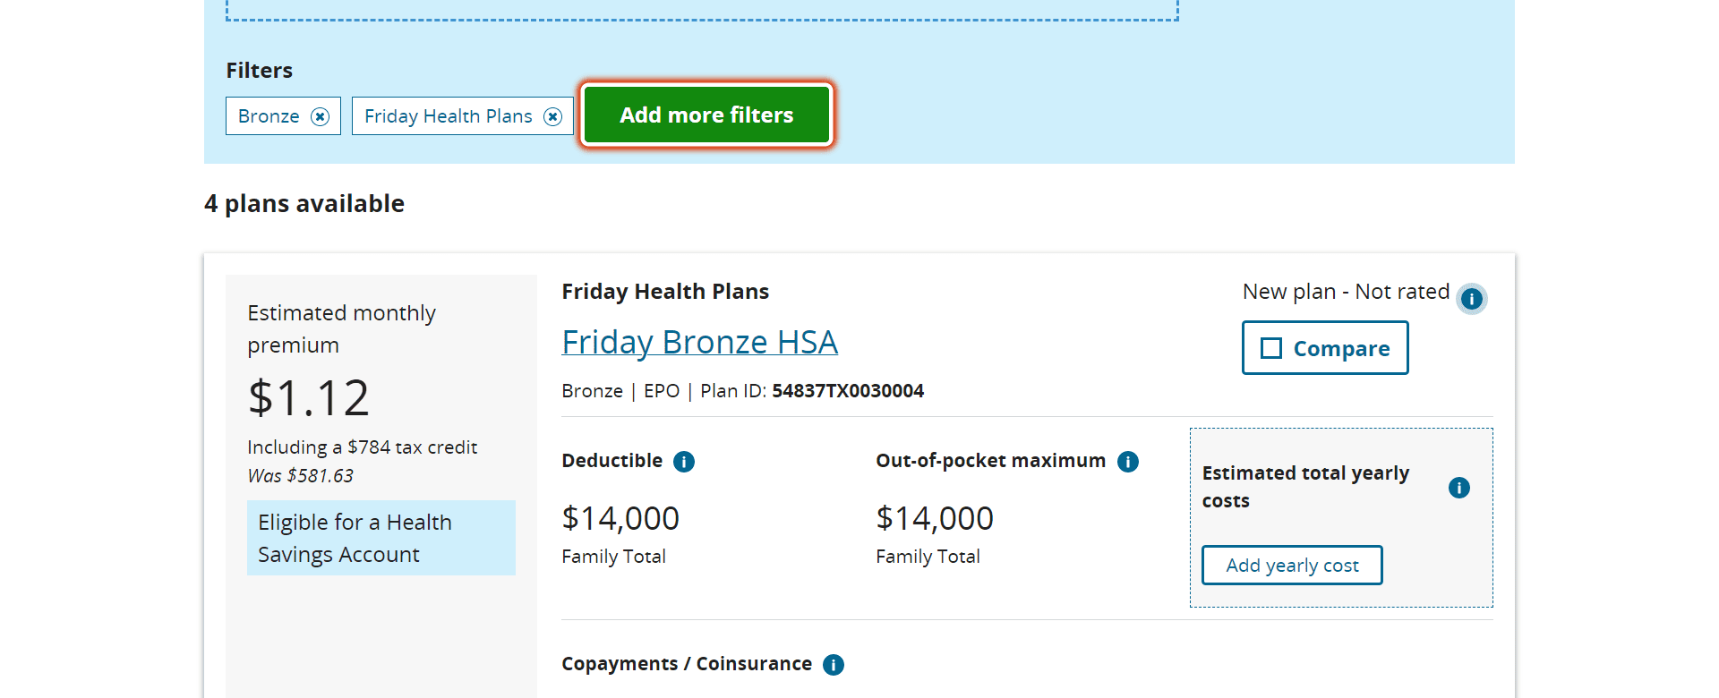Click the Add yearly cost button

click(x=1292, y=566)
